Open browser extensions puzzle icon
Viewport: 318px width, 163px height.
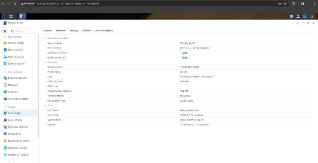click(x=294, y=4)
